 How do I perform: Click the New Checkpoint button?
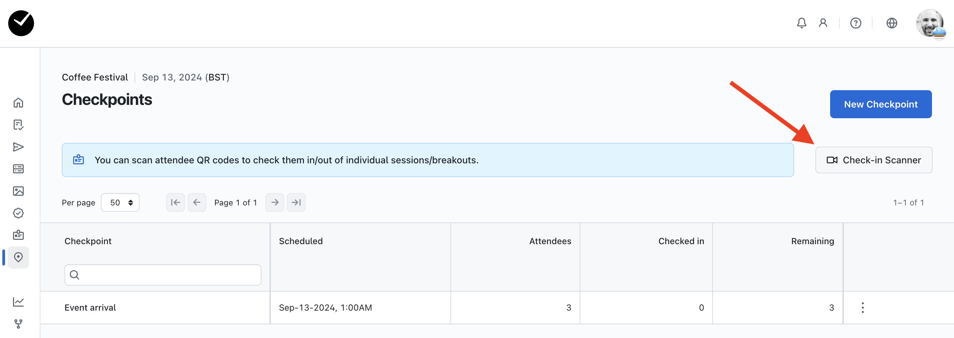point(880,105)
